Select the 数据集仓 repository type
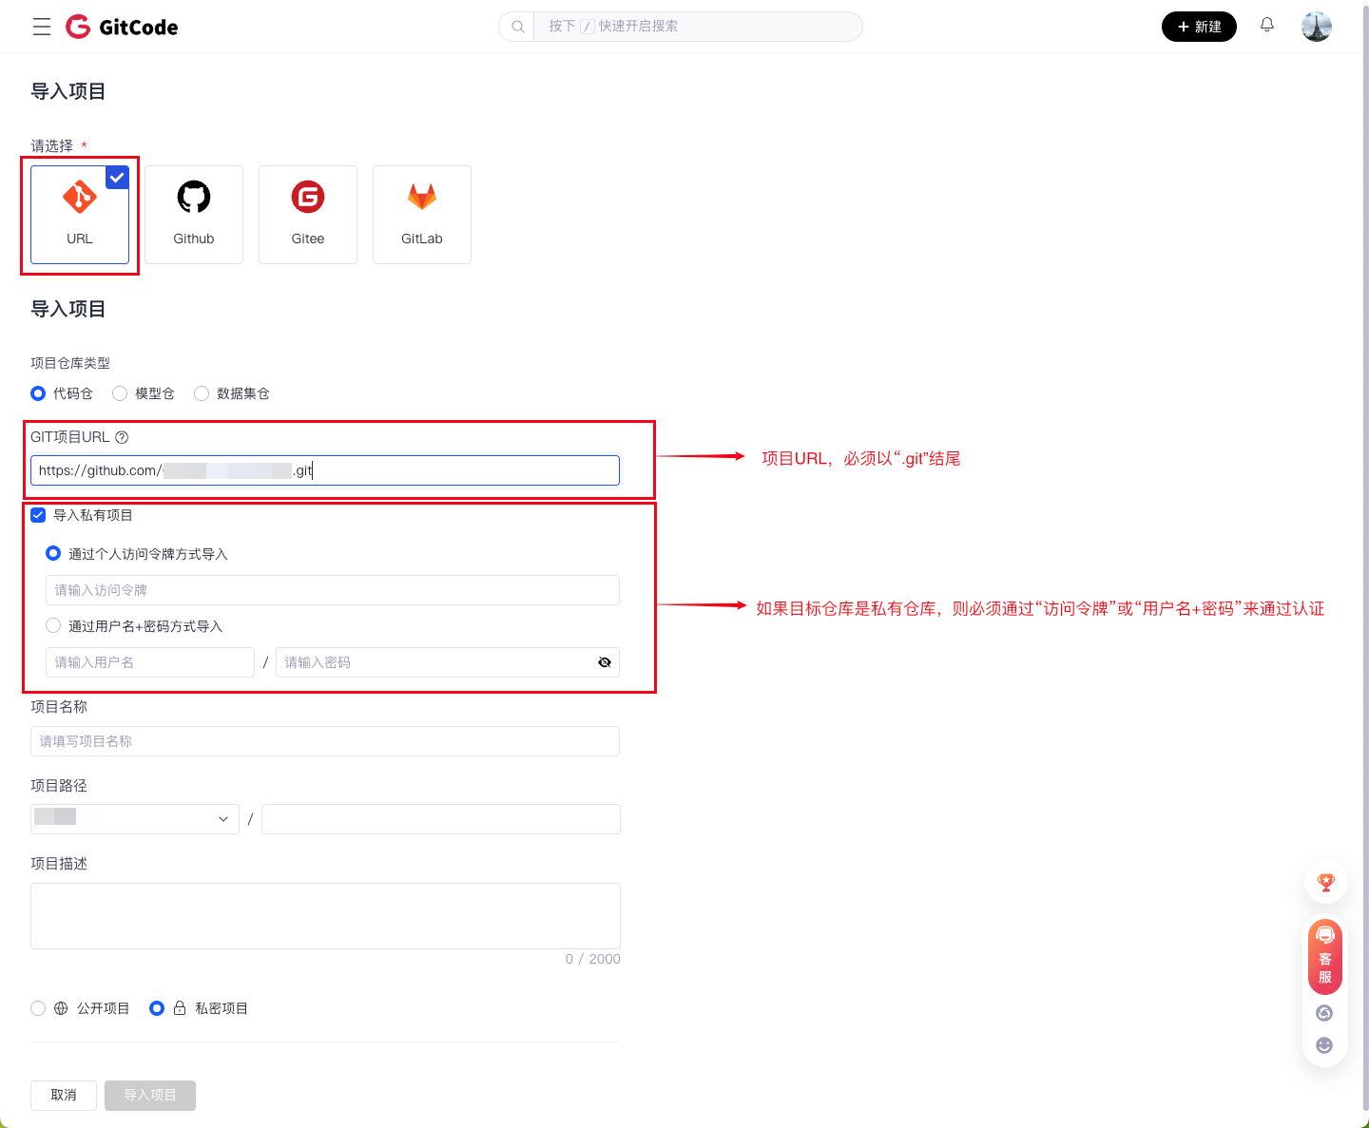Image resolution: width=1369 pixels, height=1128 pixels. tap(202, 393)
